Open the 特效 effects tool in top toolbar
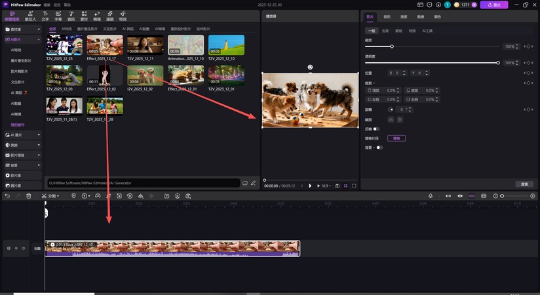Screen dimensions: 540x295 coord(123,16)
